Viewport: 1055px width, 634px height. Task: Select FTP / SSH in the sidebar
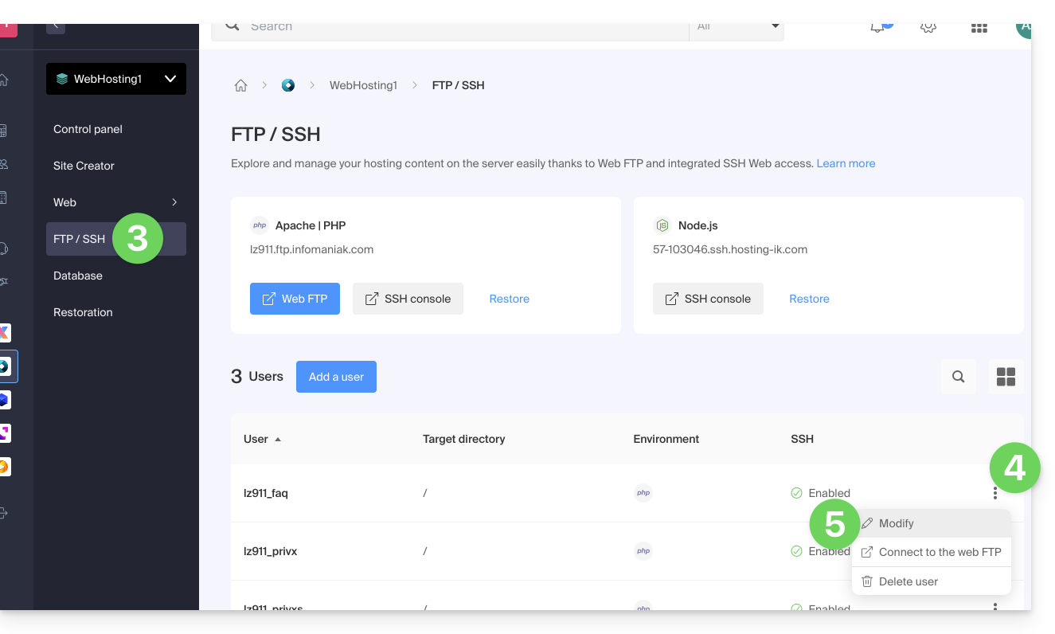(116, 239)
